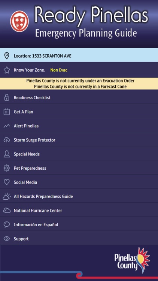Open the Readiness Checklist menu item
Image resolution: width=158 pixels, height=281 pixels.
pyautogui.click(x=79, y=98)
